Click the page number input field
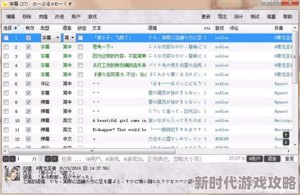 [x=24, y=159]
